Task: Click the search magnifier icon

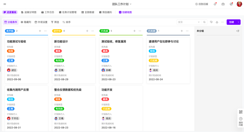Action: pyautogui.click(x=204, y=22)
